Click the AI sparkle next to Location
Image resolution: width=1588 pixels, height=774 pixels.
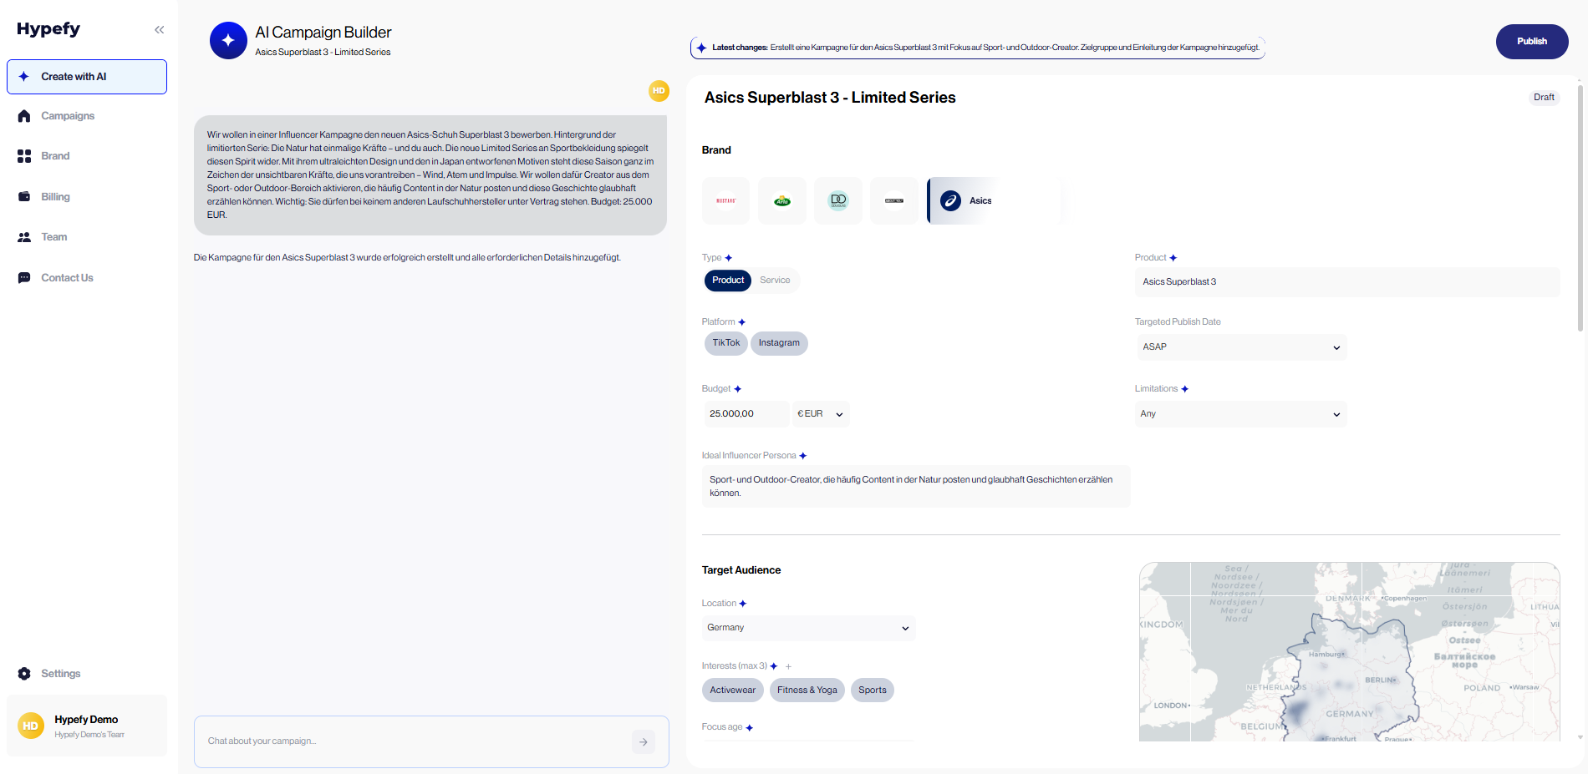(x=743, y=604)
